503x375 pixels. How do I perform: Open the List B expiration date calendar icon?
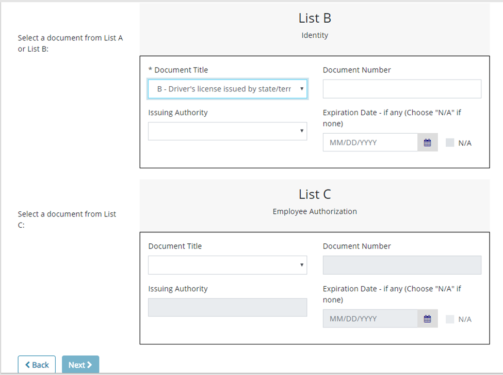427,143
